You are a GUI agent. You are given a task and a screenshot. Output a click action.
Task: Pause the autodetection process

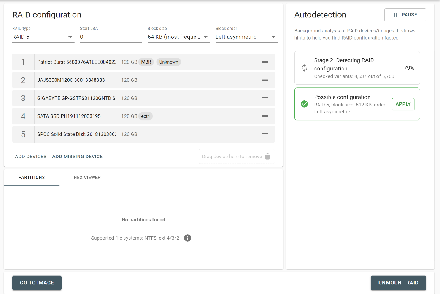[x=405, y=15]
